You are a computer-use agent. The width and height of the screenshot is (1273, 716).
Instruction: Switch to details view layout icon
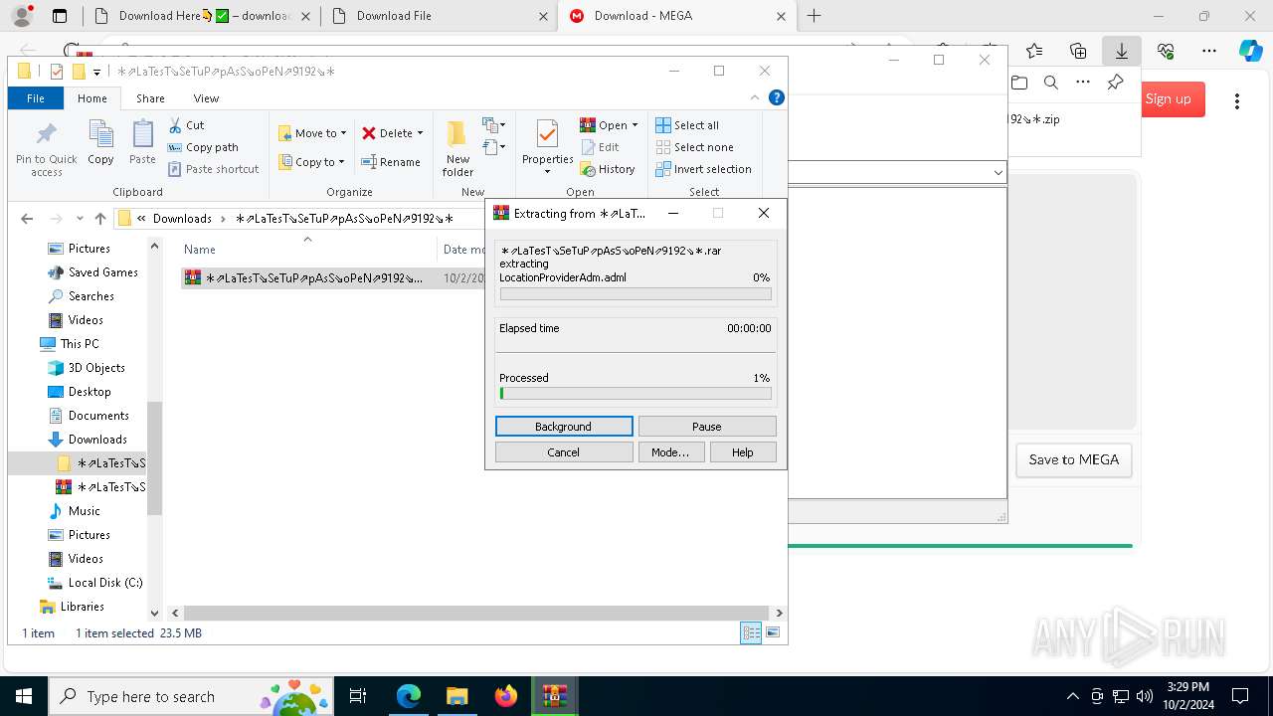751,632
